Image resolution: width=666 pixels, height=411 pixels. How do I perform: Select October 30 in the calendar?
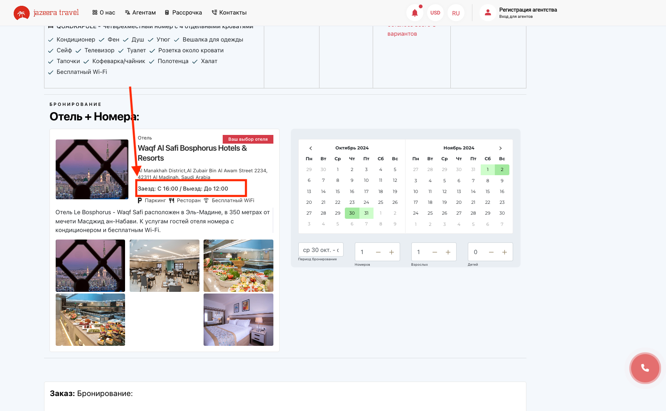tap(352, 213)
